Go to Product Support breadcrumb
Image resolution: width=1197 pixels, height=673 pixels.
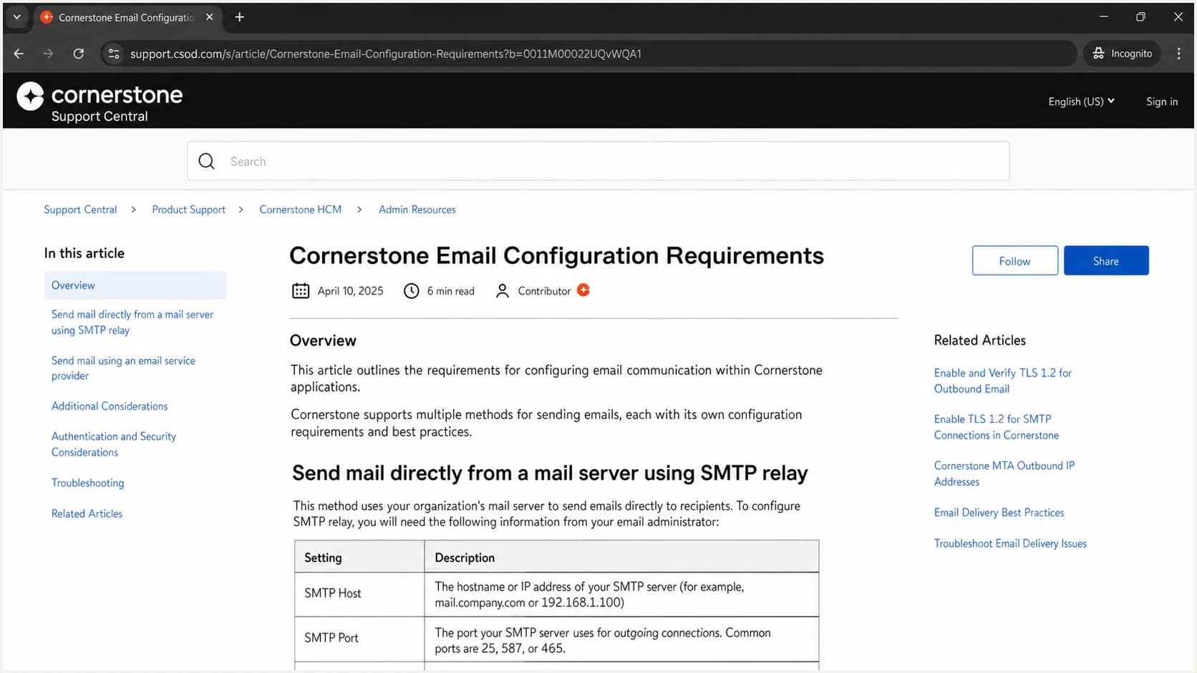[188, 210]
